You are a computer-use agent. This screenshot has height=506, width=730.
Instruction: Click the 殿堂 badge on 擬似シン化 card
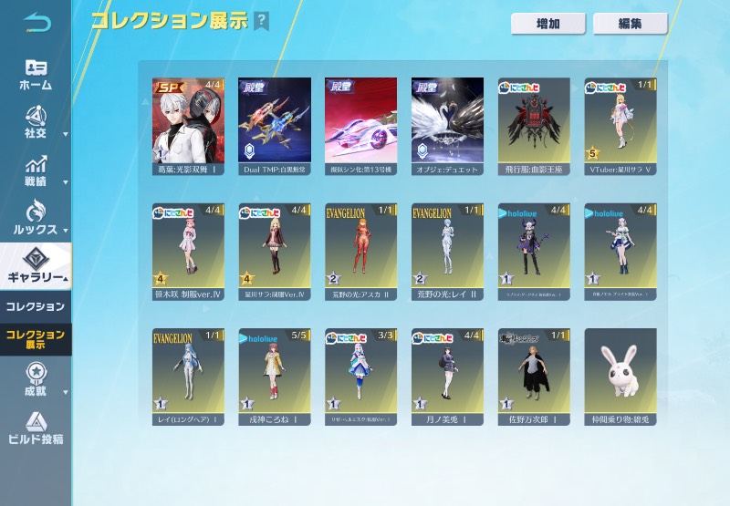pyautogui.click(x=339, y=87)
